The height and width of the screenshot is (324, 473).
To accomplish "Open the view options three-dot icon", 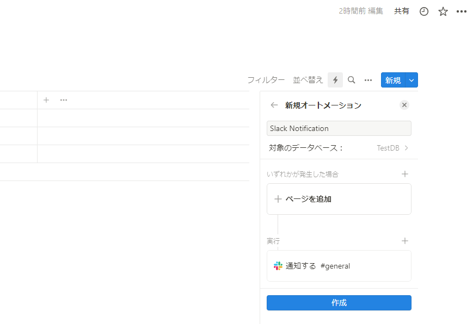I will pos(368,79).
